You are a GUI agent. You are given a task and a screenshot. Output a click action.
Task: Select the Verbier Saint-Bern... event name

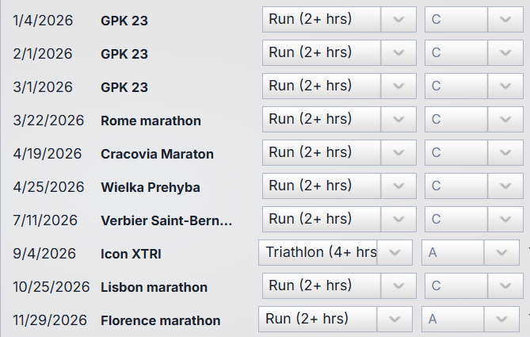[x=166, y=221]
